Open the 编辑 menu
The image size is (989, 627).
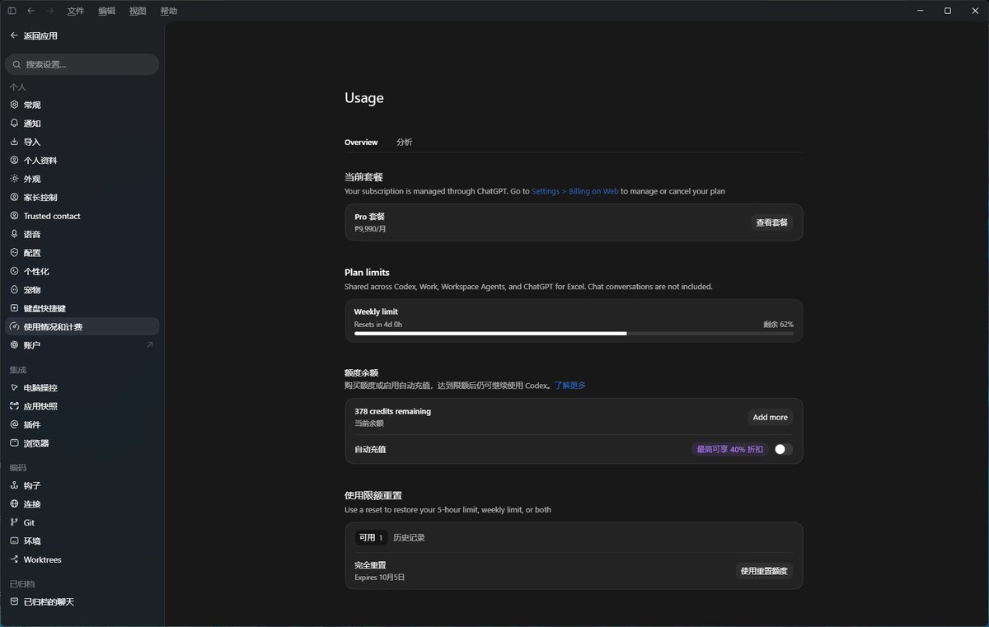point(107,11)
